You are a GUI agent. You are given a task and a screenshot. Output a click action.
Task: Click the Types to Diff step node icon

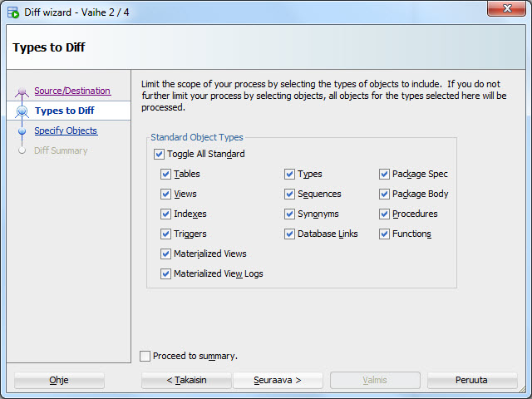click(22, 111)
